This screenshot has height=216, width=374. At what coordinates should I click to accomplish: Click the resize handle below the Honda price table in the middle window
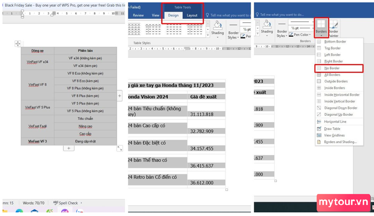(227, 189)
